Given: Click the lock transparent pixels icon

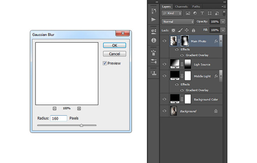Looking at the screenshot, I should 173,30.
